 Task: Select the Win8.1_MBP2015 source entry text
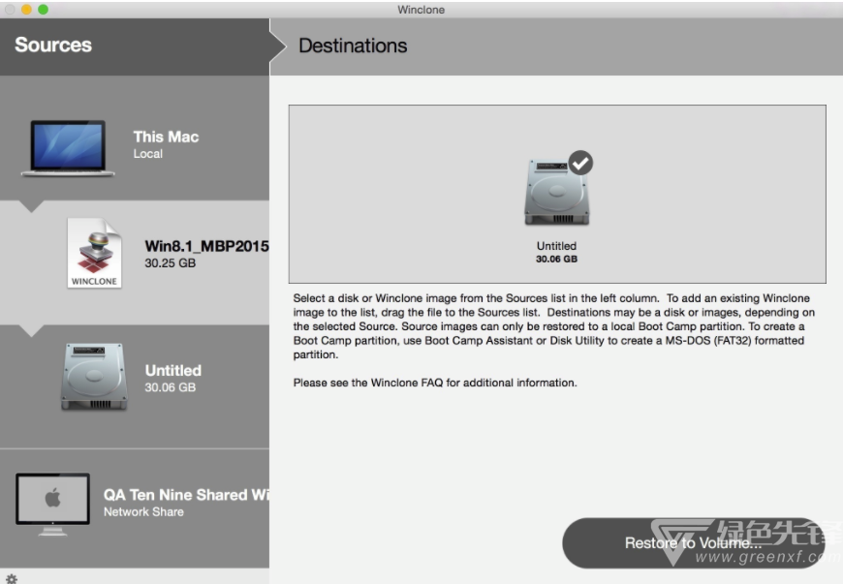(207, 246)
